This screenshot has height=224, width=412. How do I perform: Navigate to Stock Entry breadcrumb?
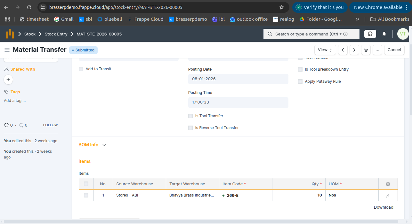pyautogui.click(x=56, y=34)
